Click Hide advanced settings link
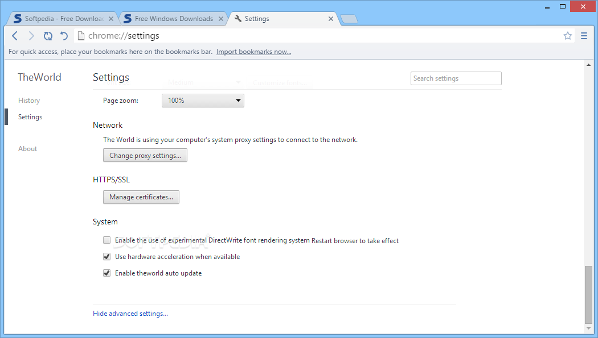Screen dimensions: 598x338 [130, 313]
